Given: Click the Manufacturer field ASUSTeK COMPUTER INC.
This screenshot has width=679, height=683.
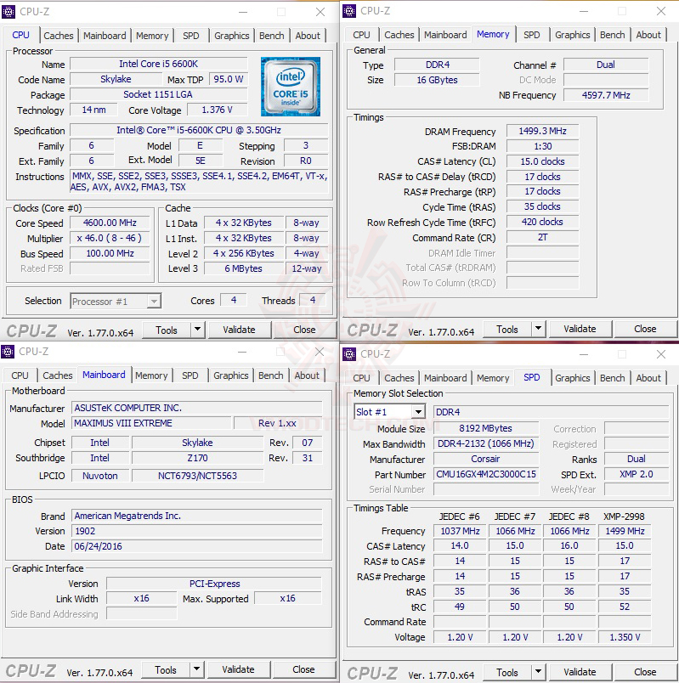Looking at the screenshot, I should (196, 408).
